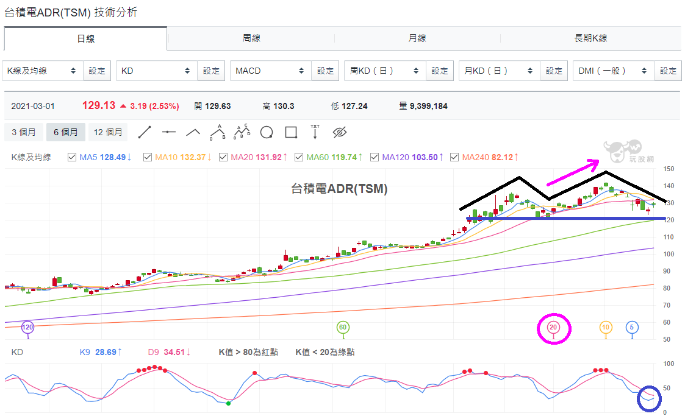
Task: Click the 開 129.63 opening price
Action: click(x=212, y=106)
